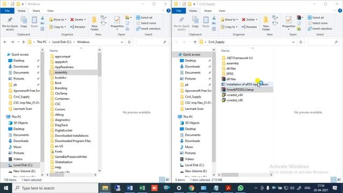Open Share tab in Civil_Supply window
The image size is (343, 193).
click(x=207, y=11)
